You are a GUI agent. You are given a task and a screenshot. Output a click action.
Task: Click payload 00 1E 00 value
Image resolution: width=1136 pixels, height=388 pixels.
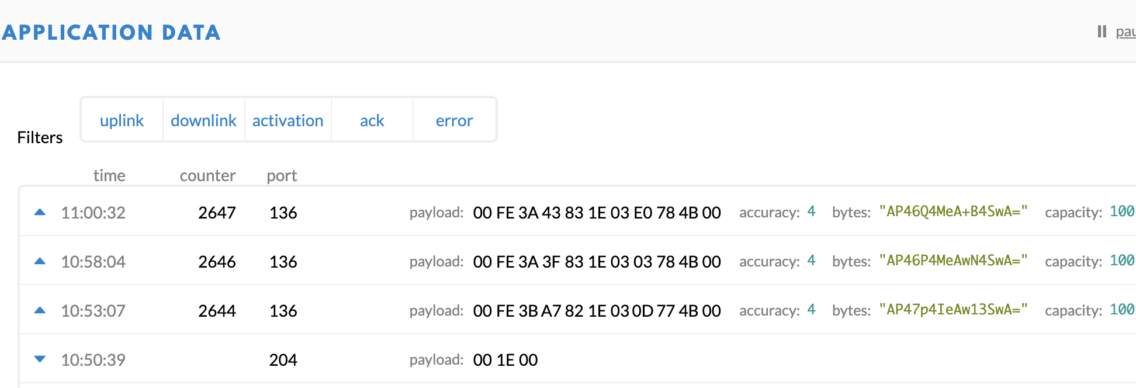click(505, 360)
